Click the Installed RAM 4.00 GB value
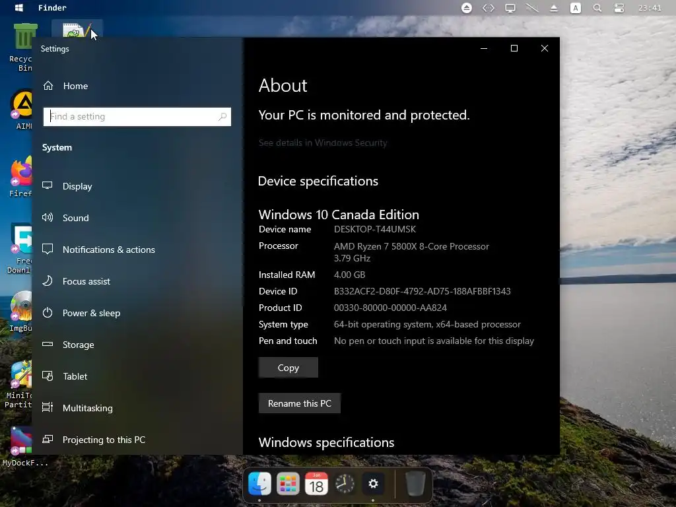This screenshot has width=676, height=507. click(349, 275)
